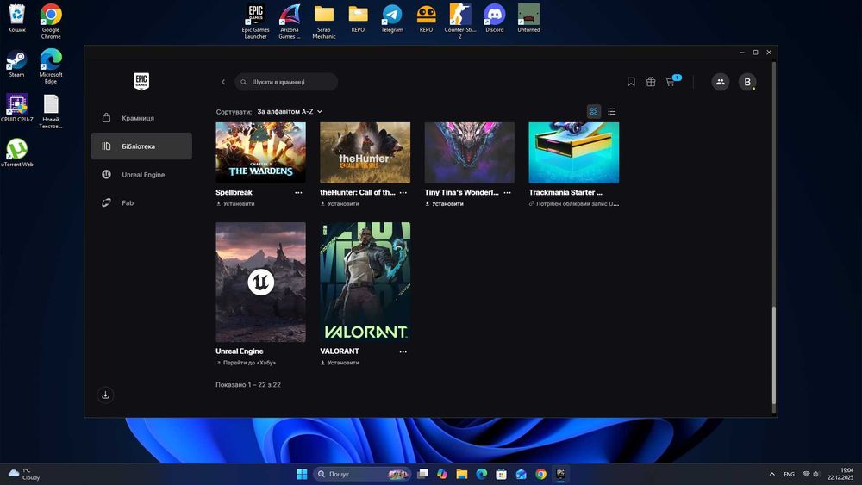Open VALORANT's three-dot options menu
This screenshot has height=485, width=862.
403,351
